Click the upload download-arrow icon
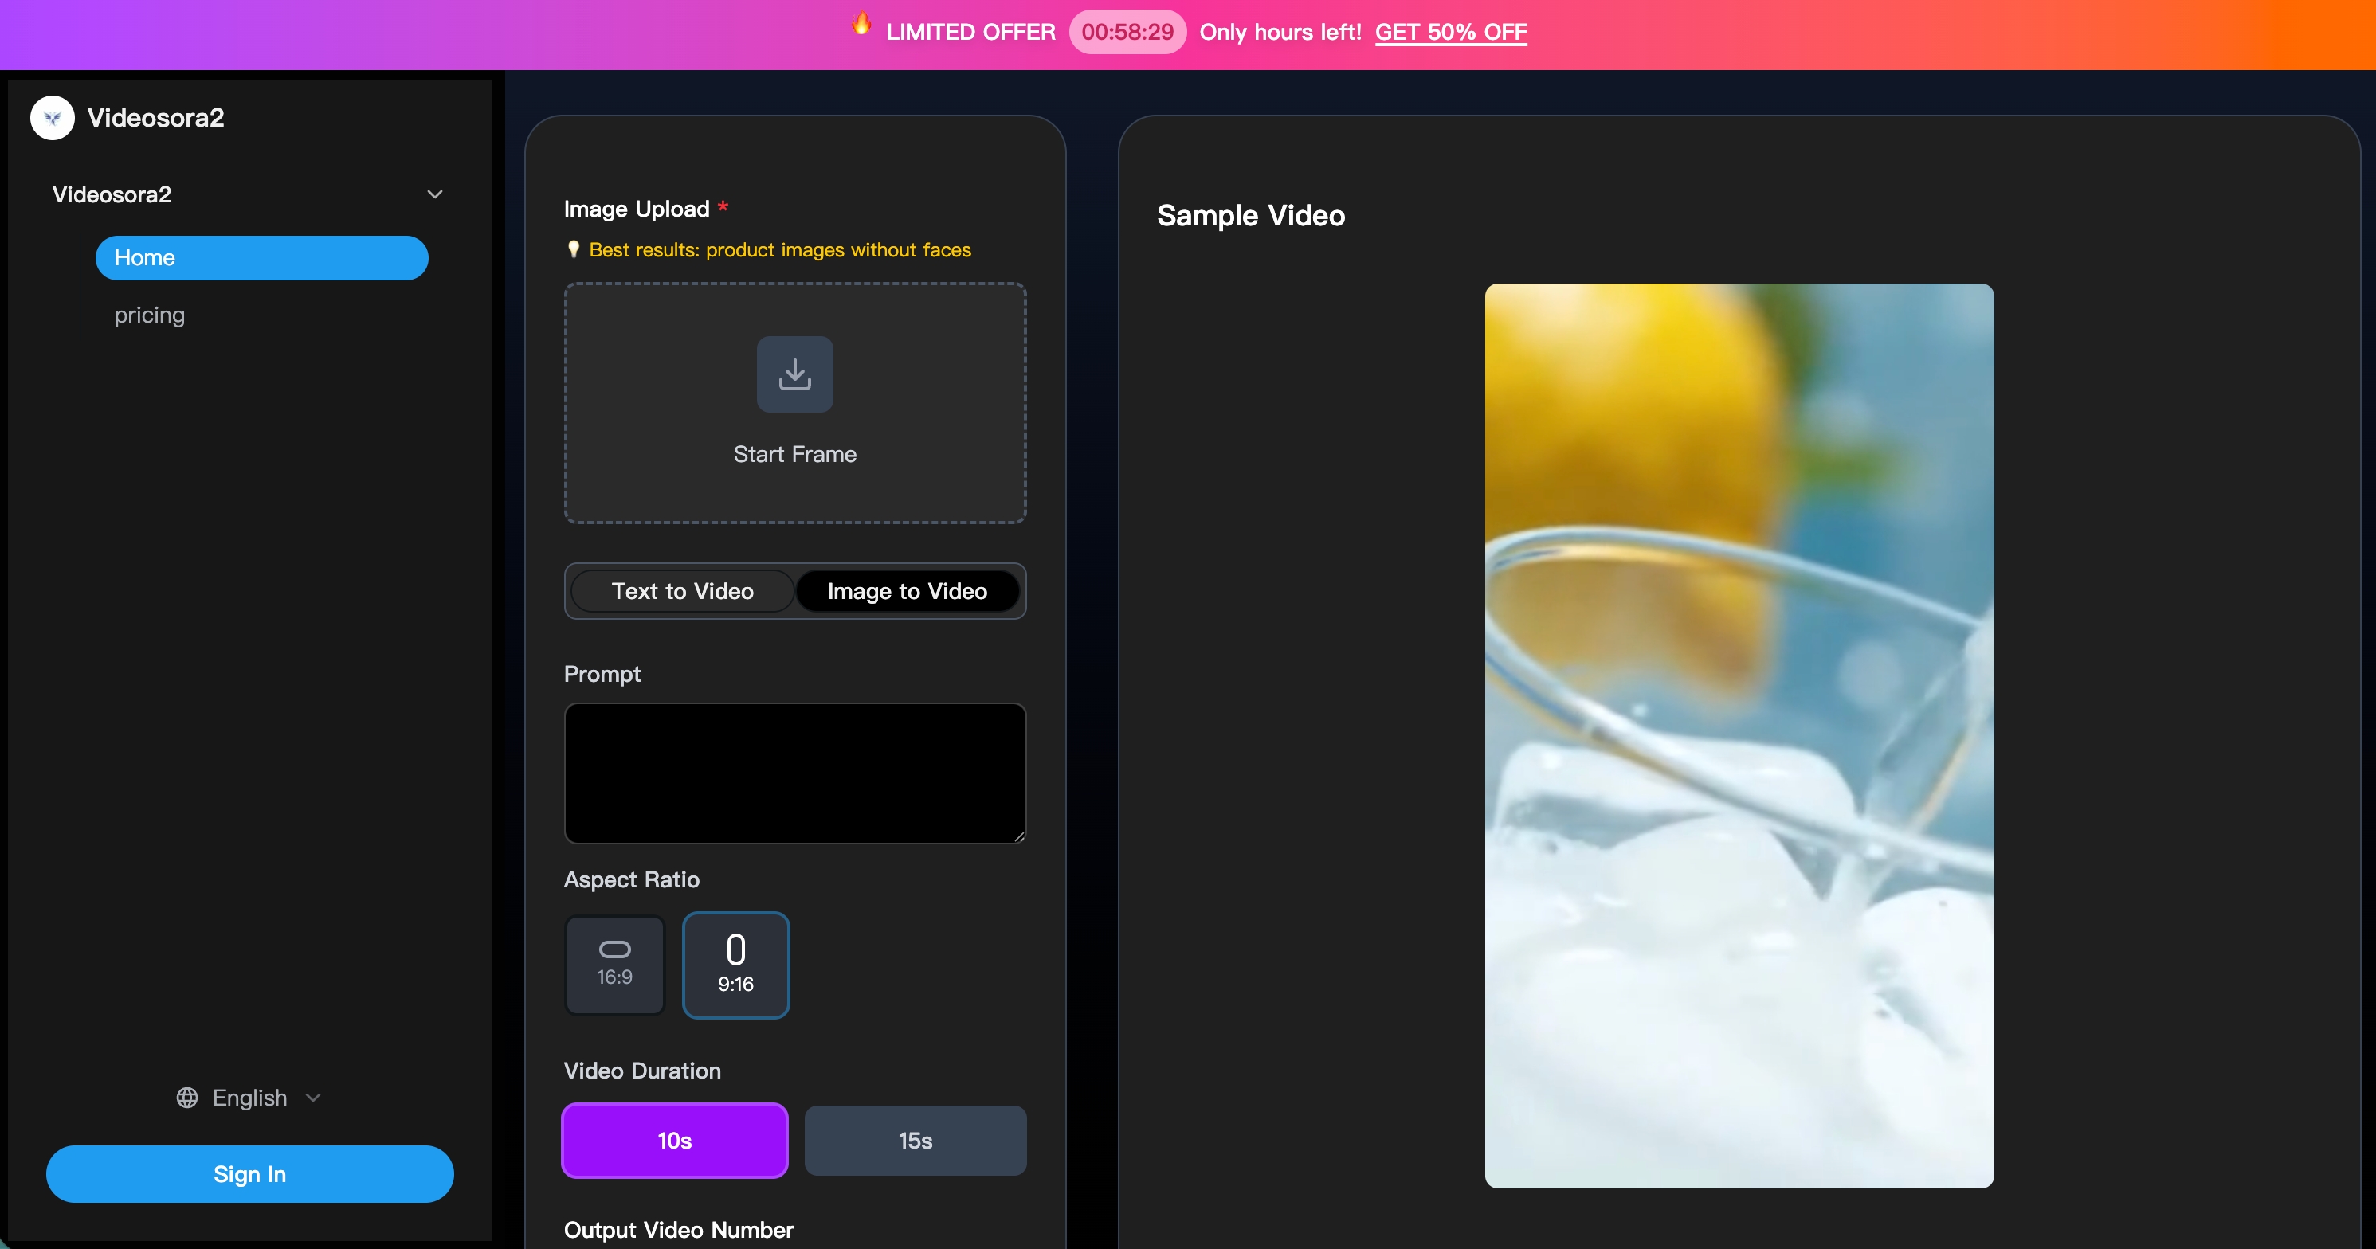2376x1249 pixels. pyautogui.click(x=794, y=374)
